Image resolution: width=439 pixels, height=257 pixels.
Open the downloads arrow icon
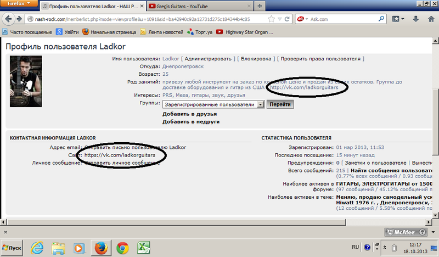pyautogui.click(x=416, y=19)
